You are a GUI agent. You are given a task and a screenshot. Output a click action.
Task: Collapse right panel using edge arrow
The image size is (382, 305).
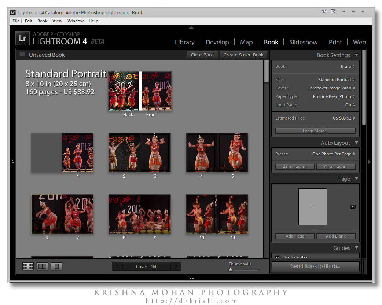tap(369, 162)
